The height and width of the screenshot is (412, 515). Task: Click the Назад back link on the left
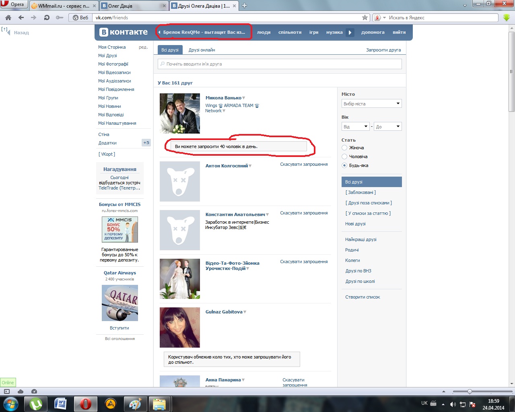click(21, 33)
